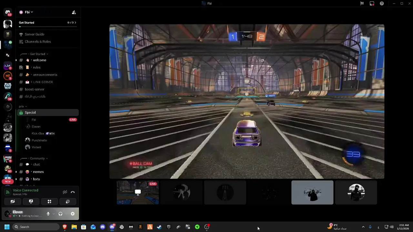Open Discord help question mark icon

382,3
